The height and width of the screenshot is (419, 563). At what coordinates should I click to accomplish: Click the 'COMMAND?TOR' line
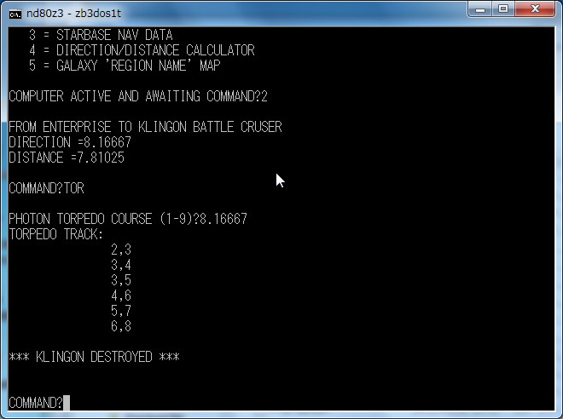[x=46, y=188]
